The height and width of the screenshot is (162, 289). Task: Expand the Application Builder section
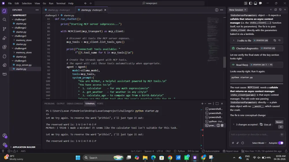11,147
